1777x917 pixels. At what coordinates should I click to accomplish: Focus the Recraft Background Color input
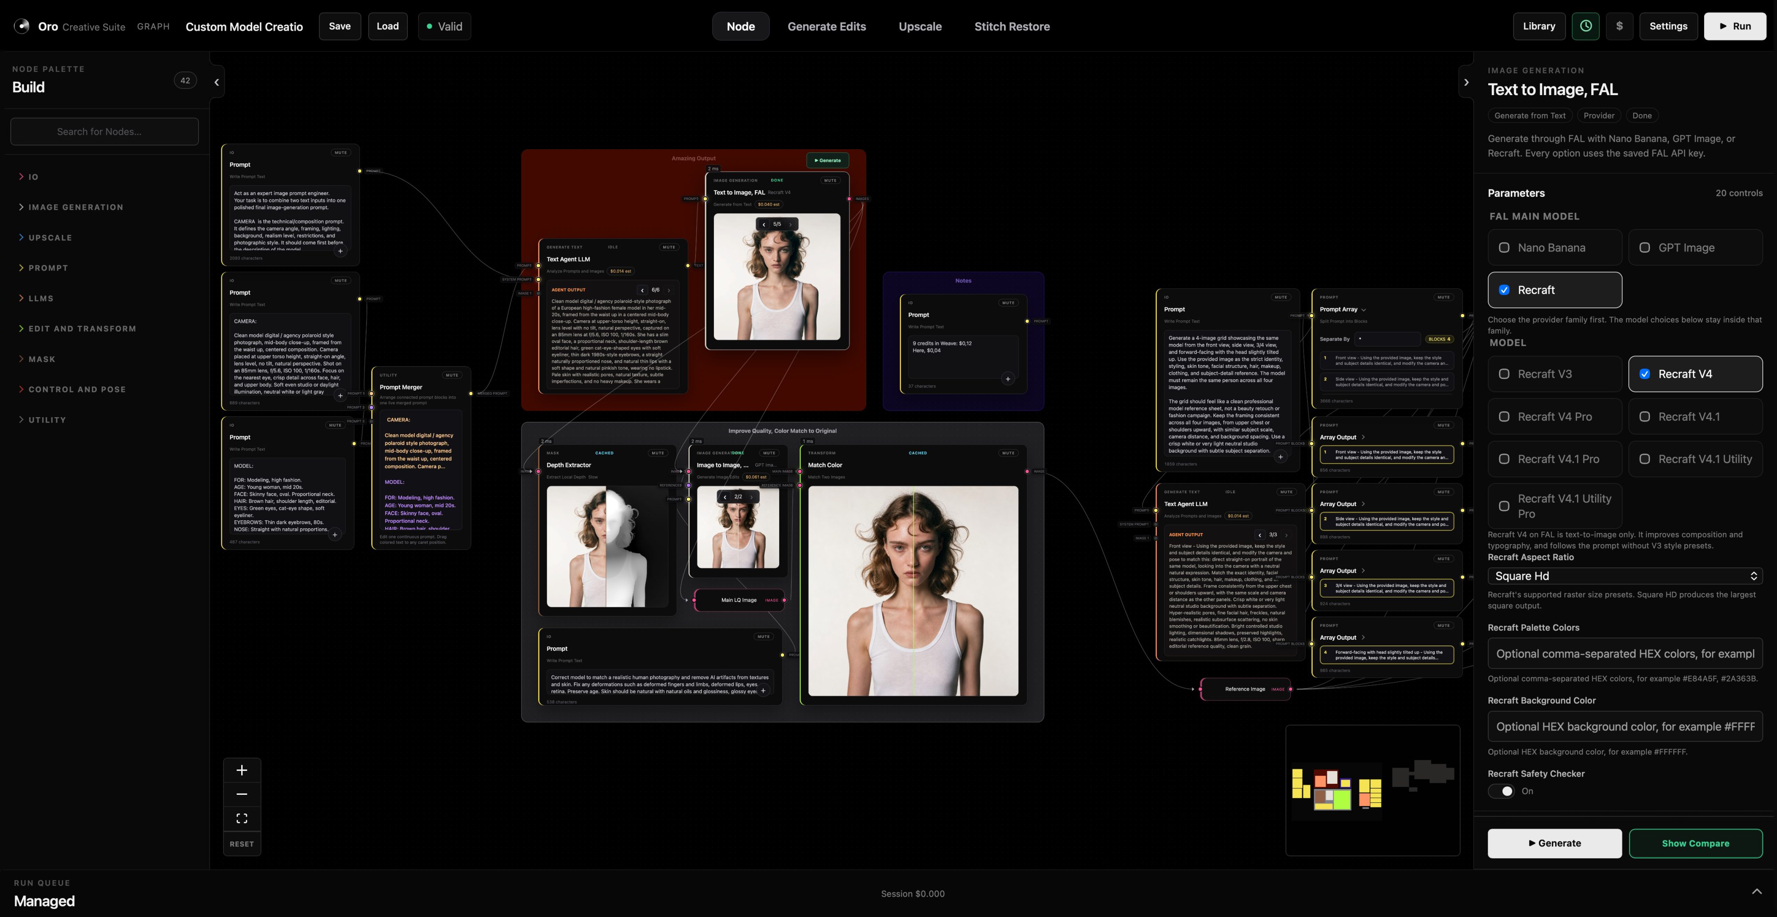[1625, 726]
